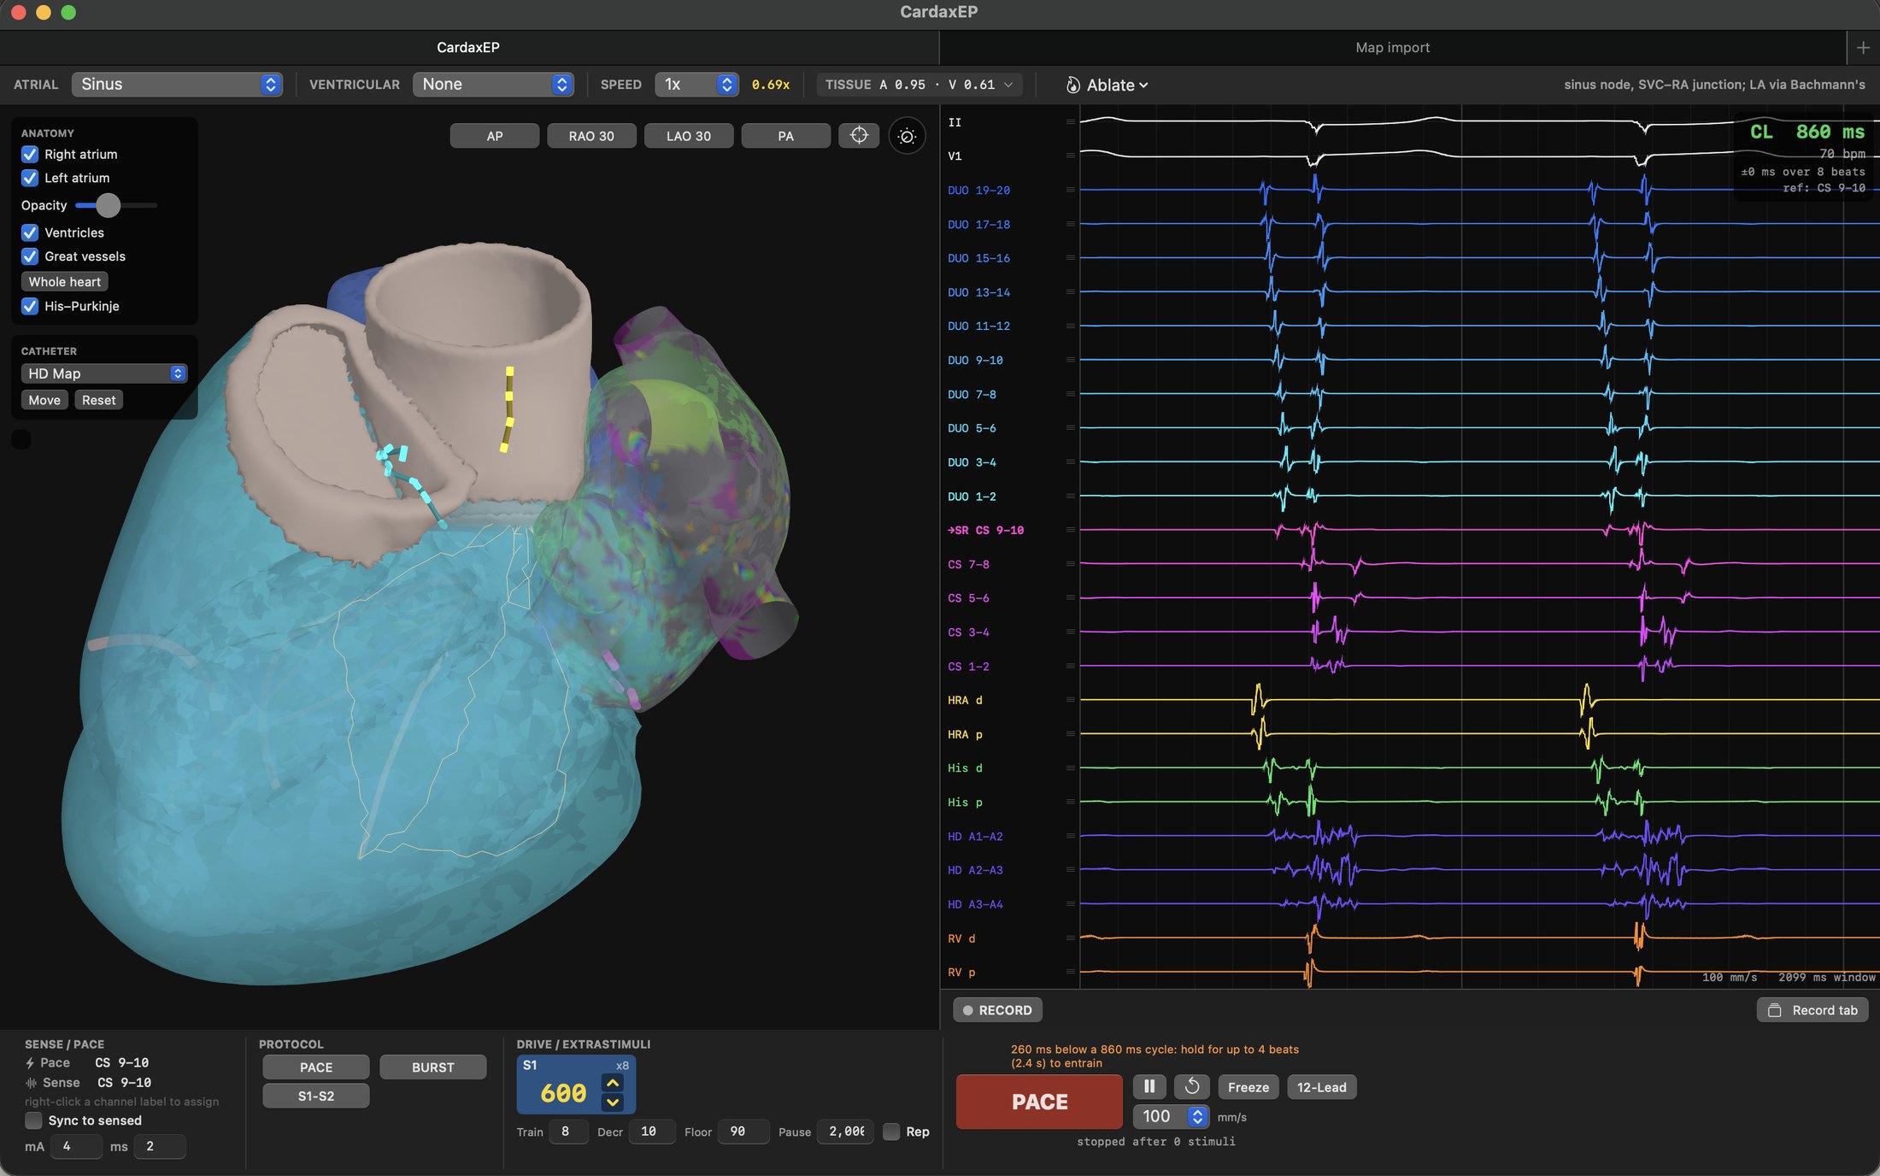Click the small dark square below catheter panel

(21, 439)
